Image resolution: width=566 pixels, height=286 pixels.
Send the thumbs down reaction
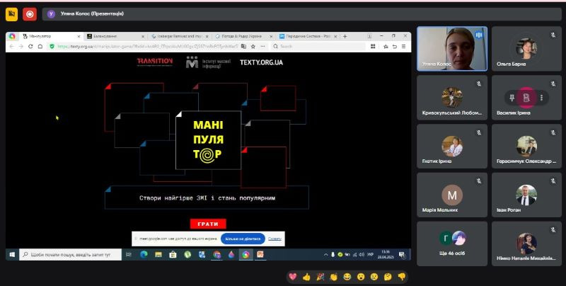(401, 277)
